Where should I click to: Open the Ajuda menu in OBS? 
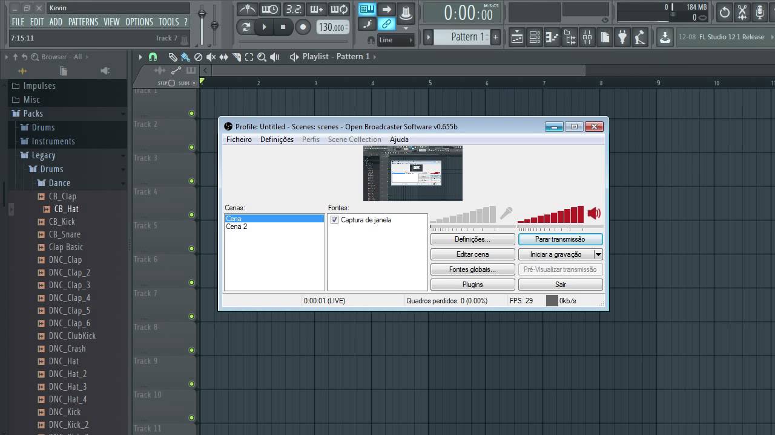[x=399, y=140]
